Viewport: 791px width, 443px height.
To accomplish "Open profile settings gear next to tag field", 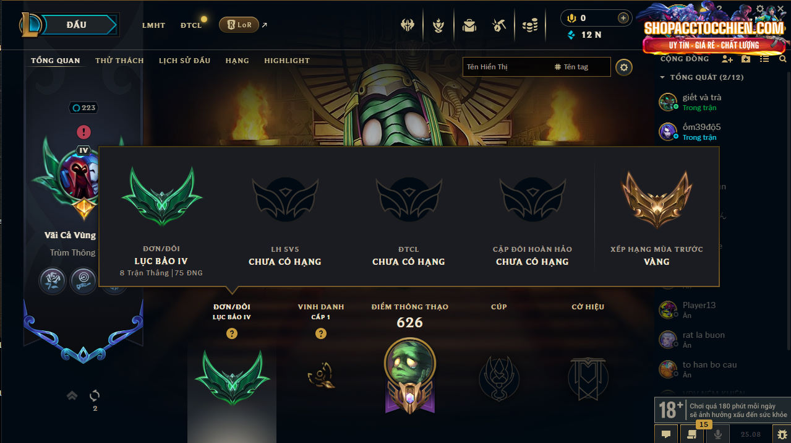I will click(624, 67).
